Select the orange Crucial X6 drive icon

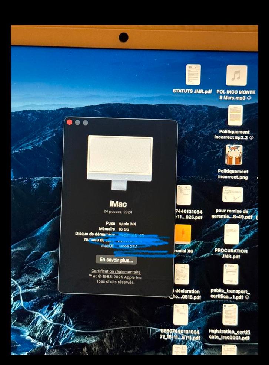(183, 234)
